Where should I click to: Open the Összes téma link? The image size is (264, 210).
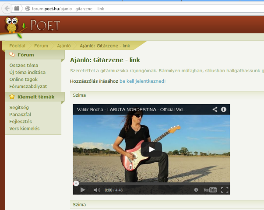pyautogui.click(x=24, y=65)
